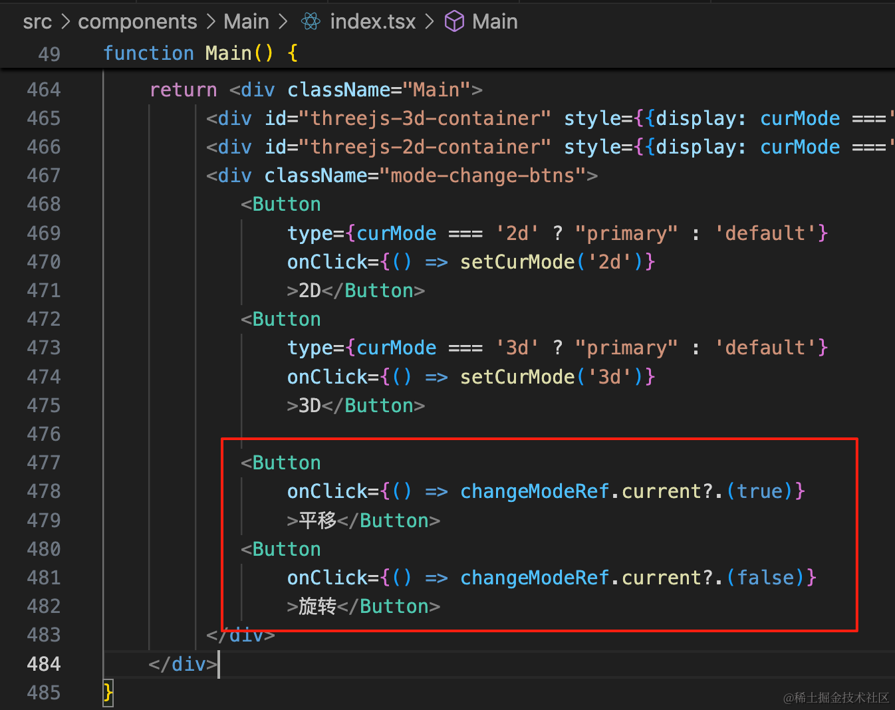Click closing brace on line 485

[108, 693]
